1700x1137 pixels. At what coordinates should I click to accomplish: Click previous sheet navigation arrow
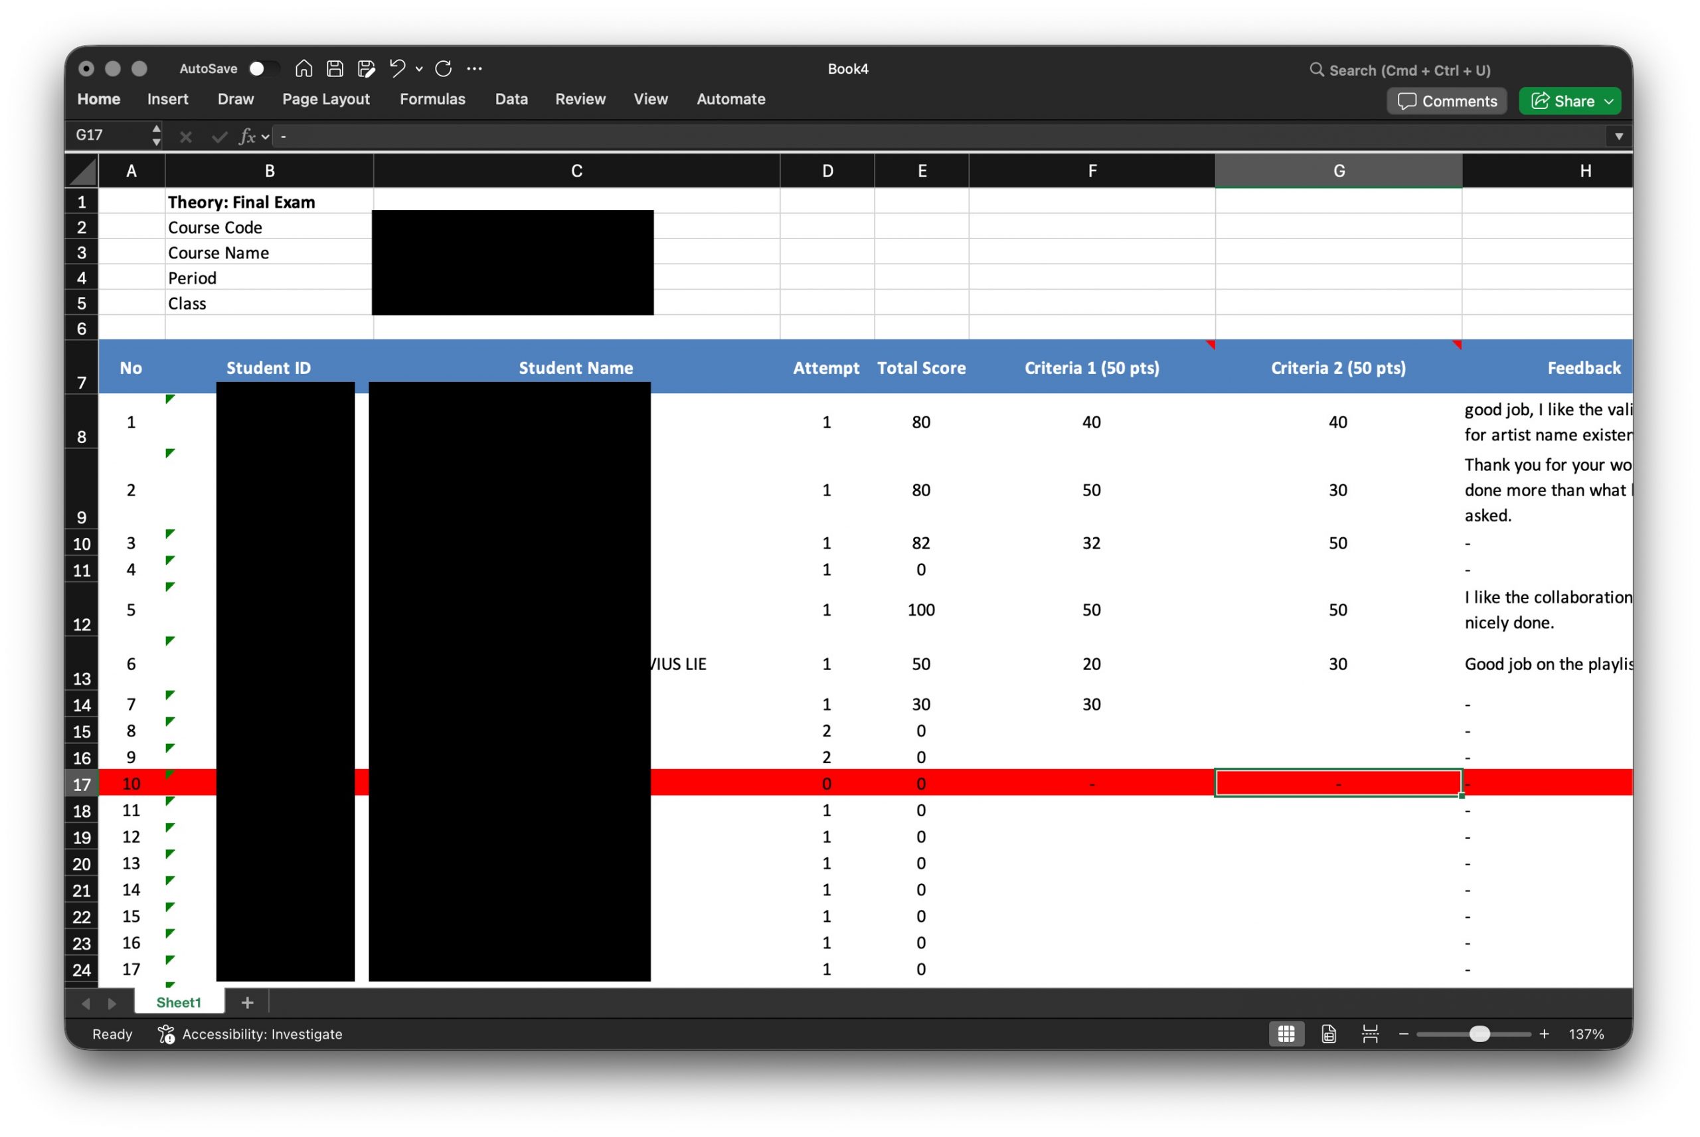pos(86,1004)
